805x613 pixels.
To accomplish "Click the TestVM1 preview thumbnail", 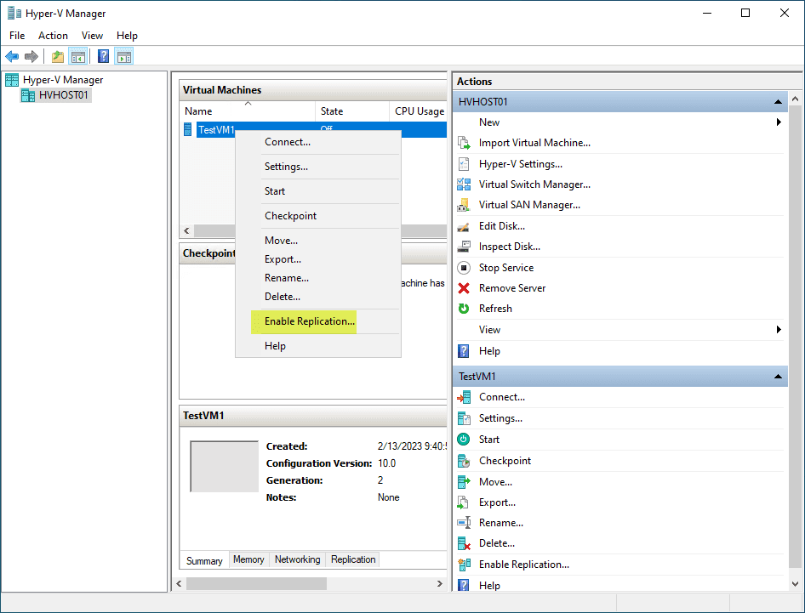I will point(225,466).
